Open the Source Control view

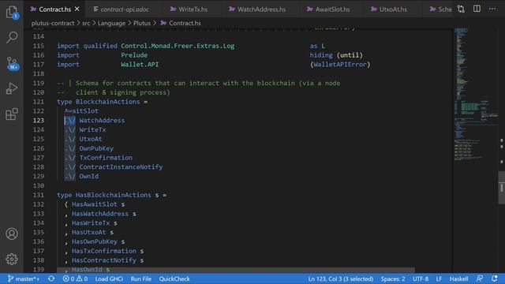12,63
